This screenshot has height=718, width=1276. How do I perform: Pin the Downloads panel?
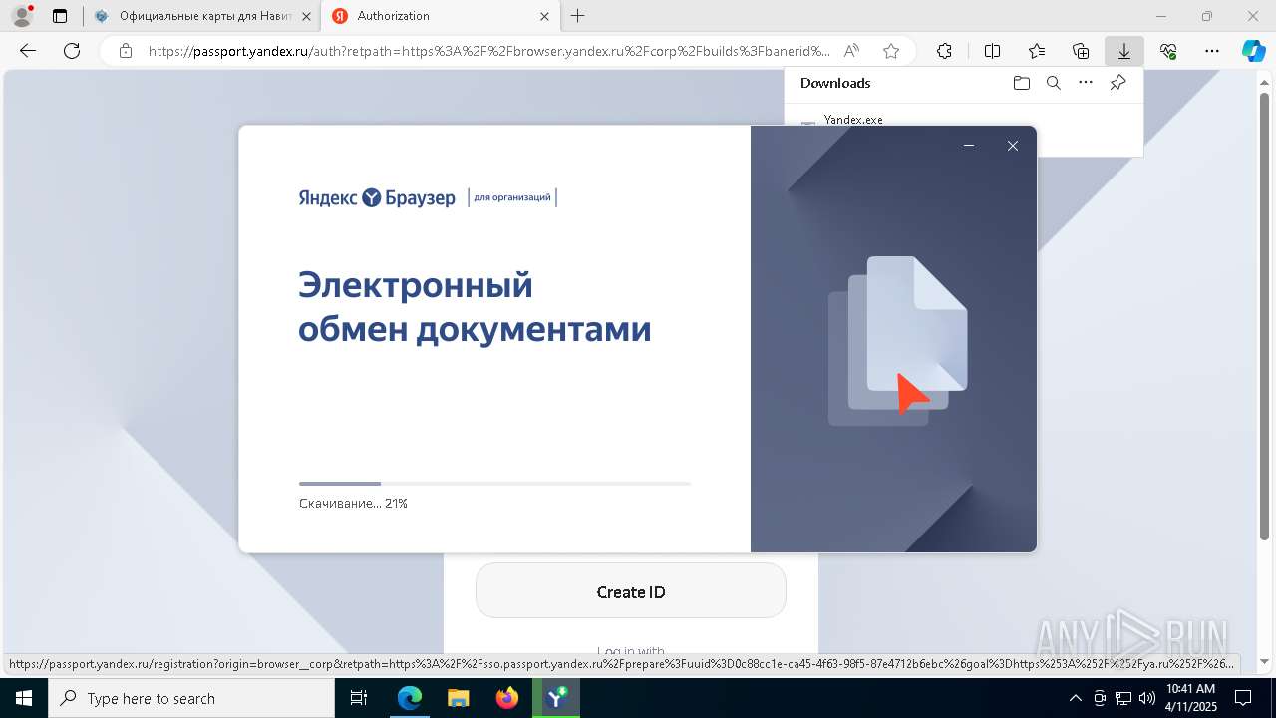tap(1117, 83)
